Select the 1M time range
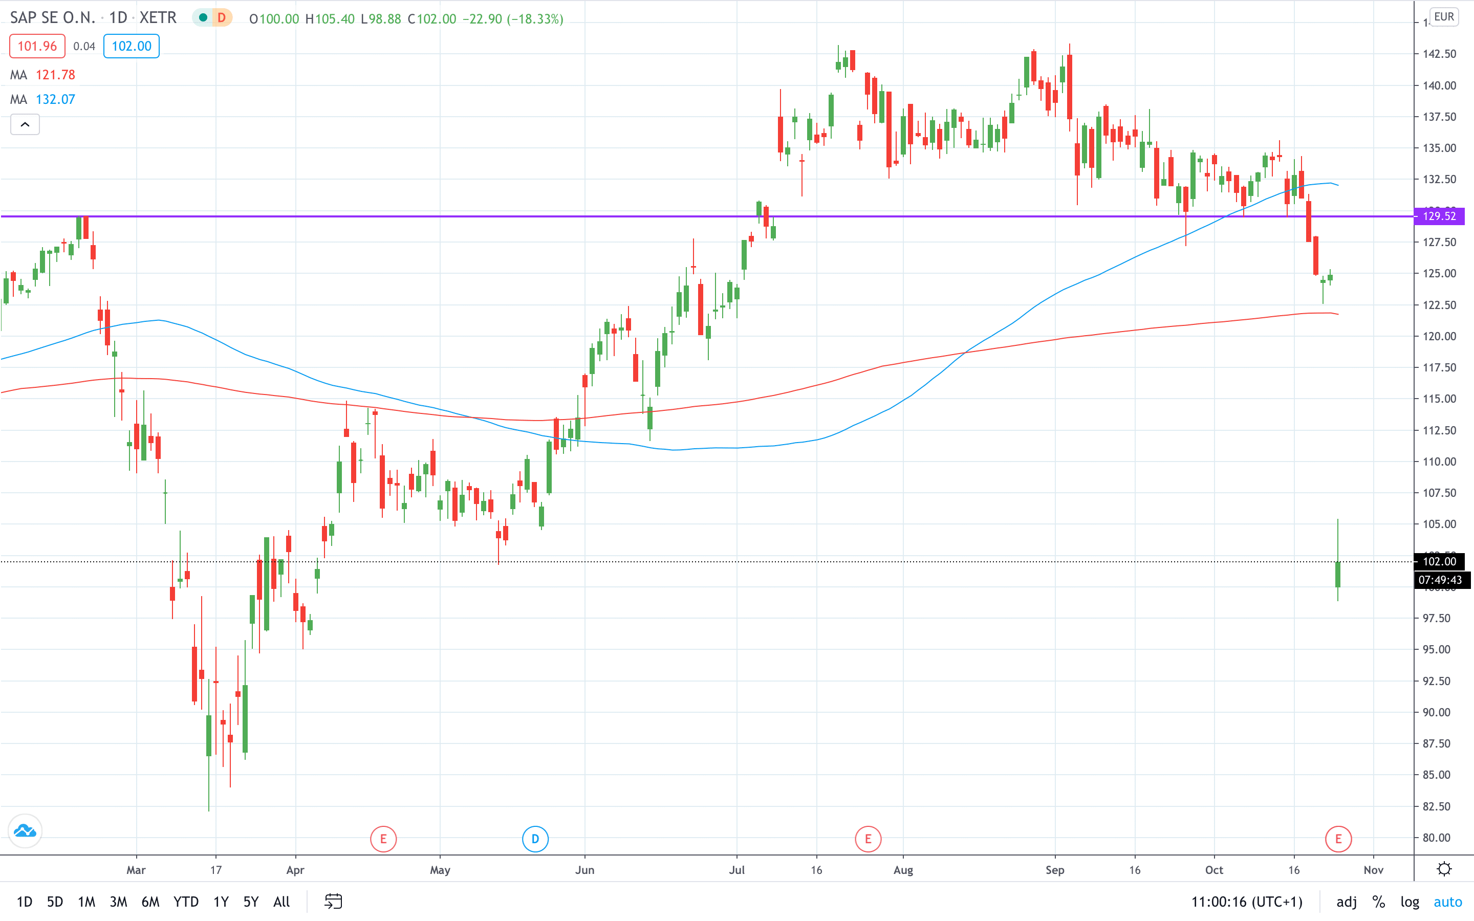Viewport: 1474px width, 921px height. coord(86,902)
